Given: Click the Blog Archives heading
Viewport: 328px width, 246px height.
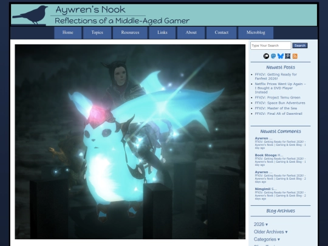Looking at the screenshot, I should point(281,211).
